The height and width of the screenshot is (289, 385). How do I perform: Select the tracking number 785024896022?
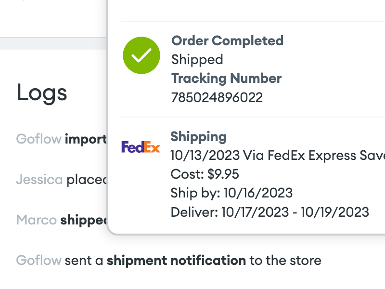point(217,98)
